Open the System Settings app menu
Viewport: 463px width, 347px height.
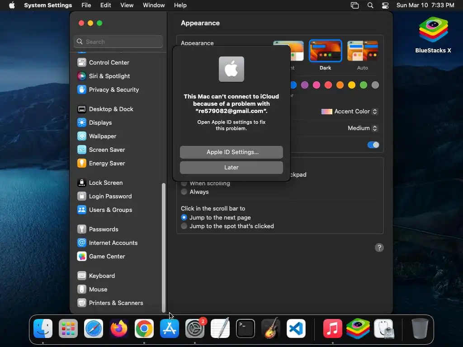pyautogui.click(x=48, y=5)
